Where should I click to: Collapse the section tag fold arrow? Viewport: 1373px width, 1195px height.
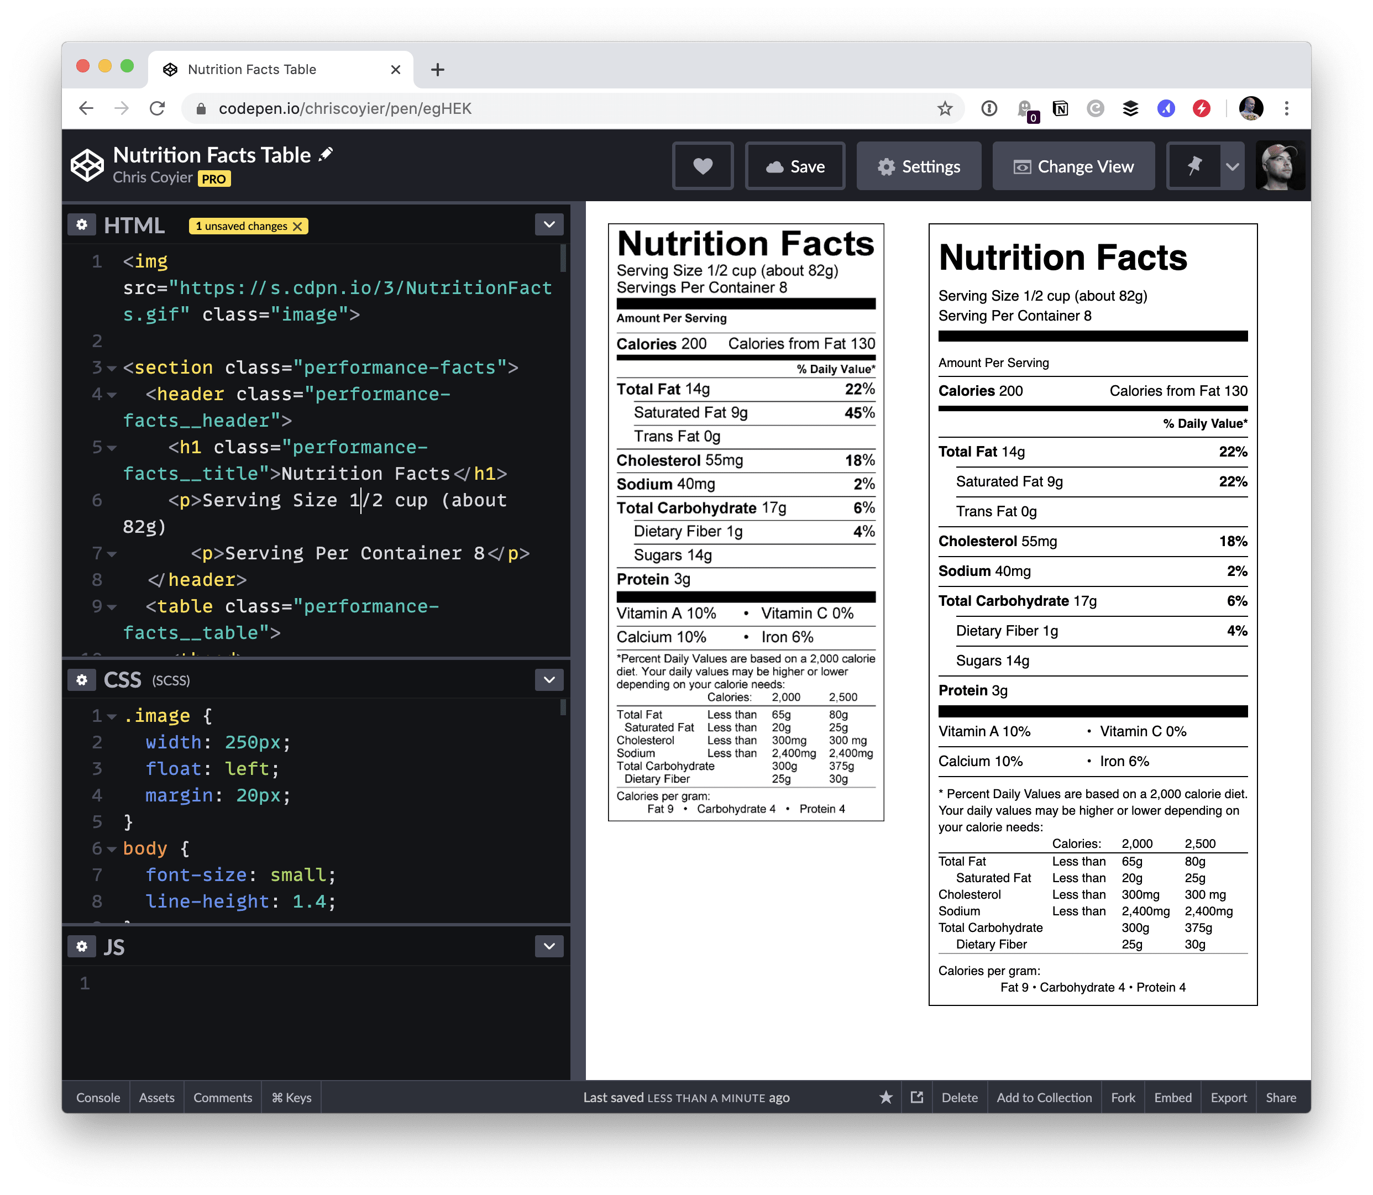(111, 368)
